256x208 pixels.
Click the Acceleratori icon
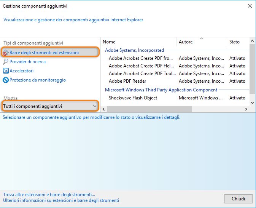pyautogui.click(x=6, y=71)
